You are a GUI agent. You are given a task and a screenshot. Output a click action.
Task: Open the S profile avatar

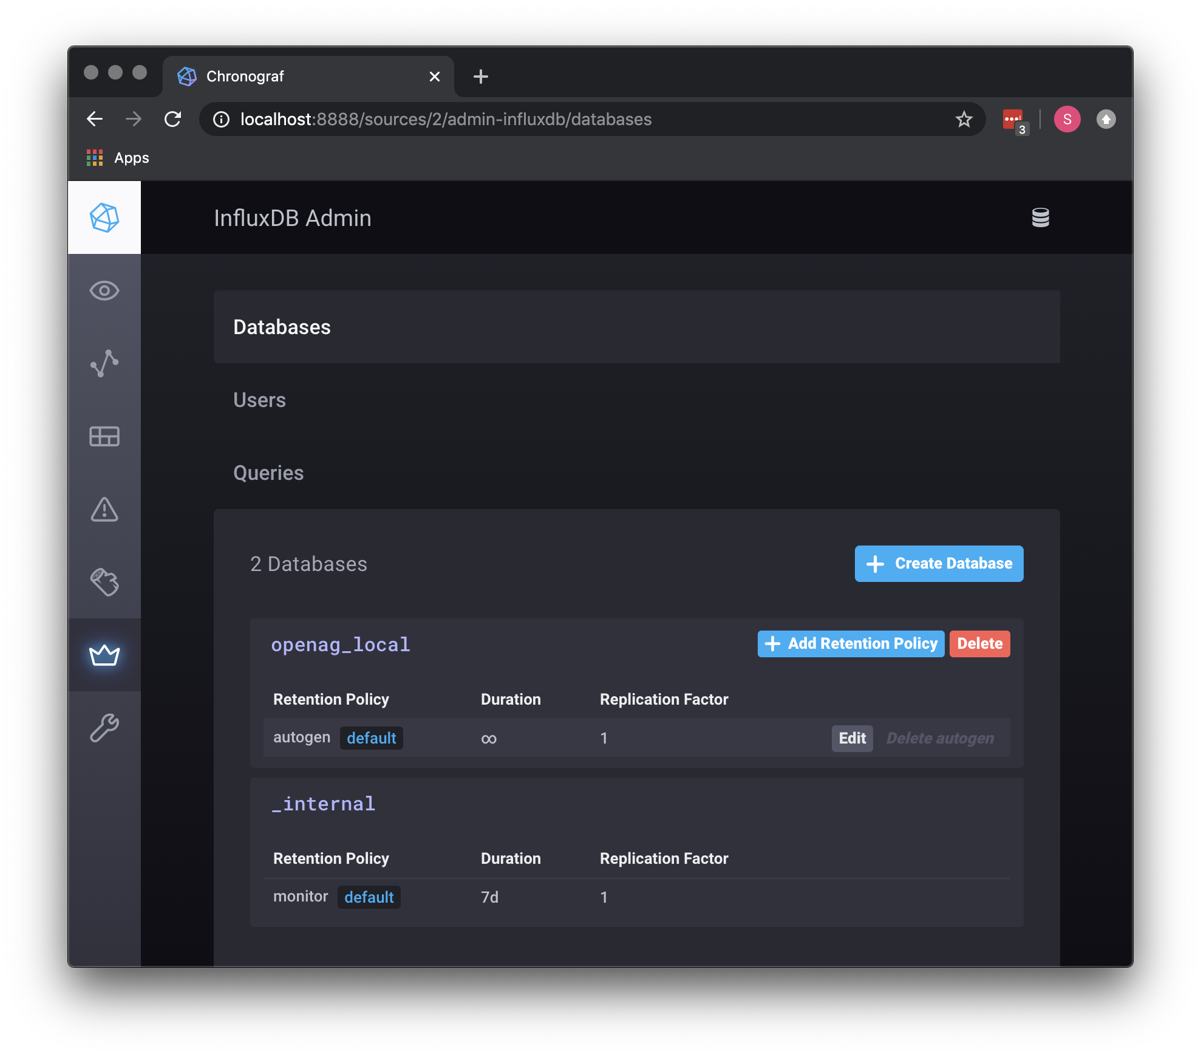coord(1067,119)
